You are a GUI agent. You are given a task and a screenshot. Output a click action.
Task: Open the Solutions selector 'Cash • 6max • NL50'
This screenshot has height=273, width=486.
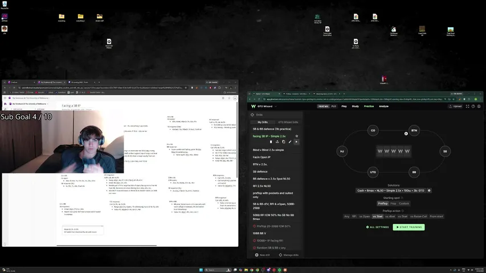coord(390,191)
